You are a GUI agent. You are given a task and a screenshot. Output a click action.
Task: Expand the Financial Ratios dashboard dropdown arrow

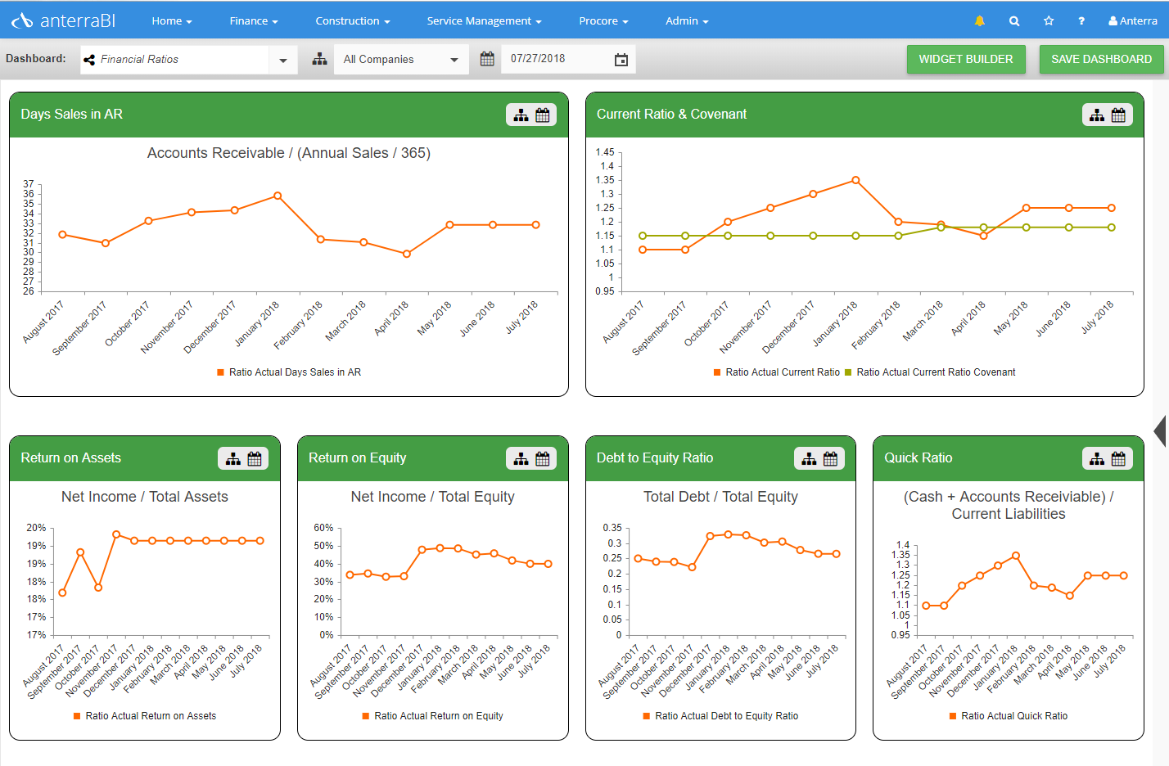coord(283,60)
